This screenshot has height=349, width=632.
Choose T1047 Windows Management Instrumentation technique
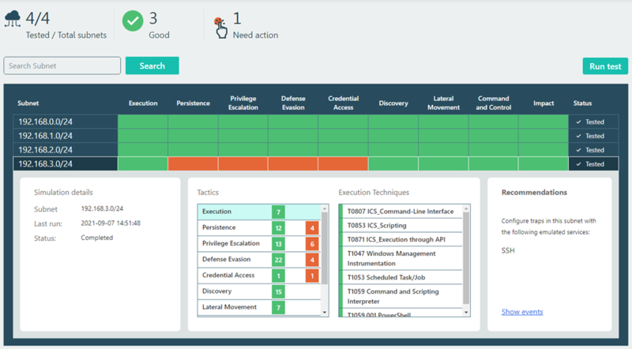point(403,258)
